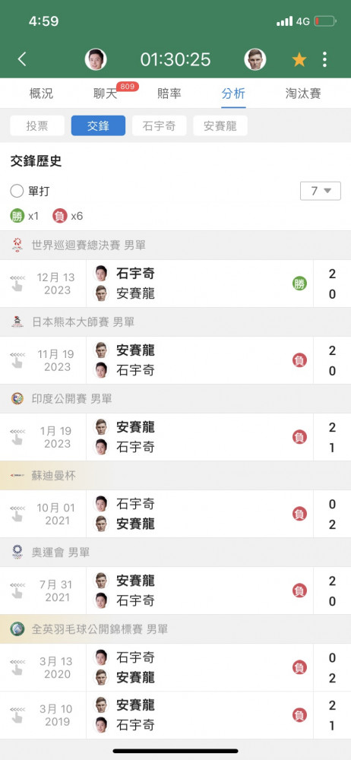The width and height of the screenshot is (351, 760).
Task: Open the 聊天 tab with 809 badge
Action: (x=105, y=93)
